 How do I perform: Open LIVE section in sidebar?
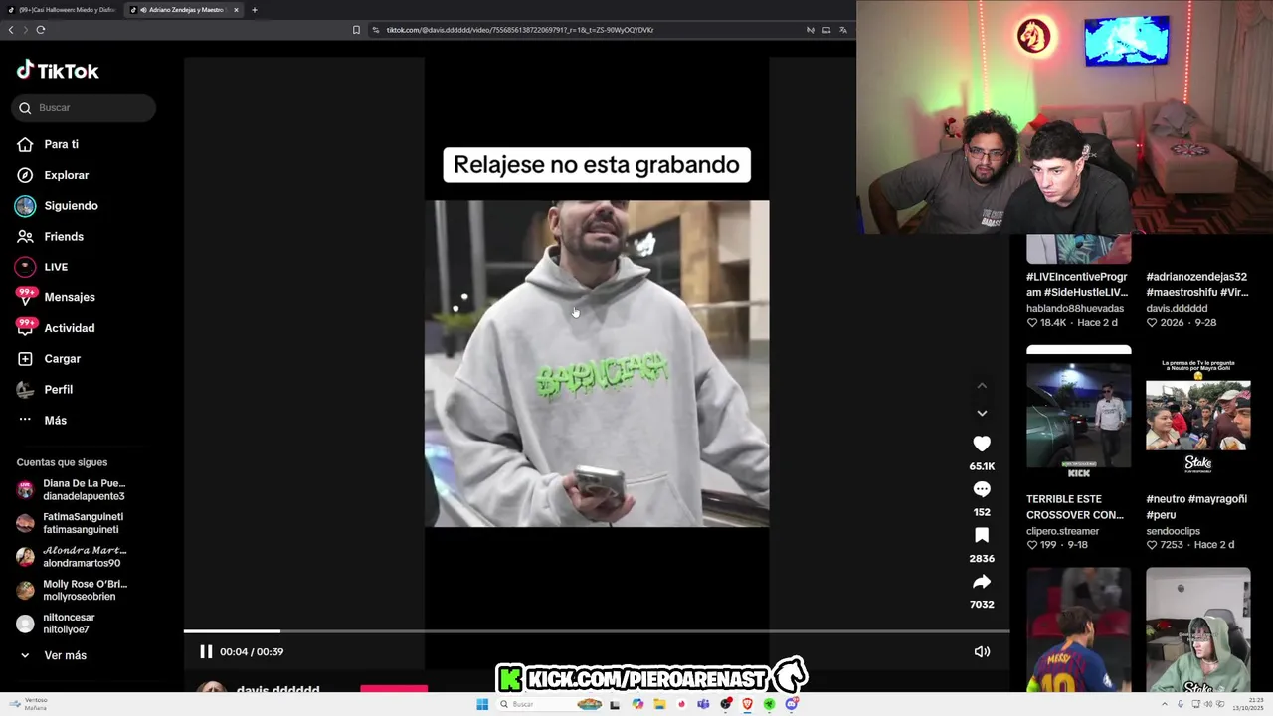tap(56, 268)
